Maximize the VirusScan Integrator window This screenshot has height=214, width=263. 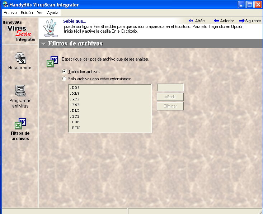pyautogui.click(x=250, y=5)
